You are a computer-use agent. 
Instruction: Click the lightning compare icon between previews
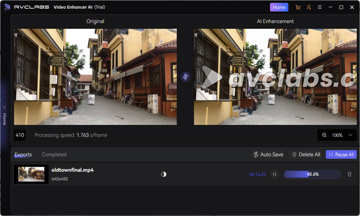click(185, 77)
